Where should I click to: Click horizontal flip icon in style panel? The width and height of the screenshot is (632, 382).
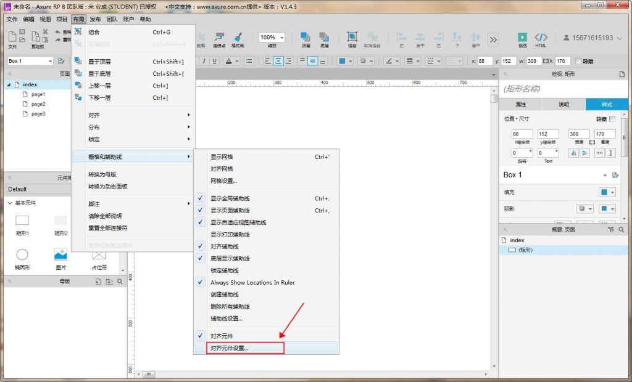574,153
